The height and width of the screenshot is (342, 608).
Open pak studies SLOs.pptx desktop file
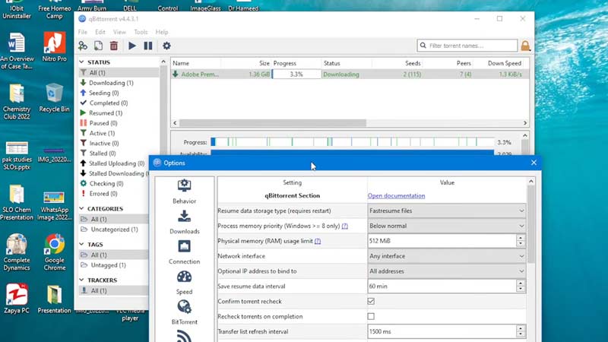pyautogui.click(x=17, y=156)
